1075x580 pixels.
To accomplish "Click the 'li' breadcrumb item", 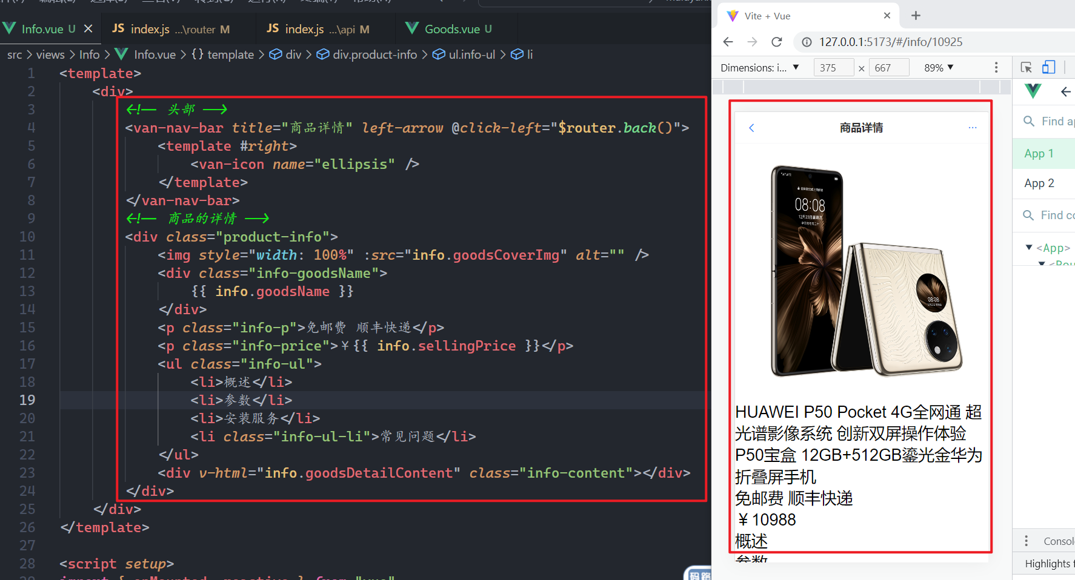I will (530, 54).
